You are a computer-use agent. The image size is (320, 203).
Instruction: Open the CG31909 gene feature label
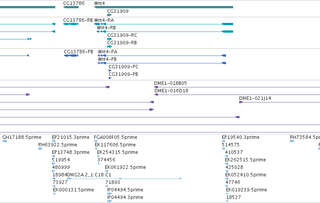pos(118,11)
